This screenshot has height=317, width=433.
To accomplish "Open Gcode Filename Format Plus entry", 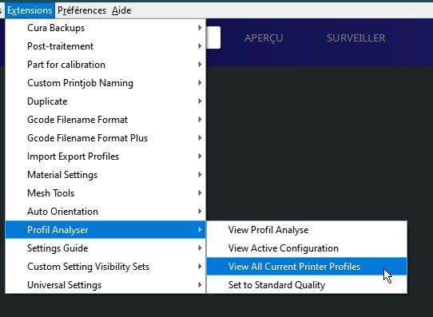I will [105, 138].
